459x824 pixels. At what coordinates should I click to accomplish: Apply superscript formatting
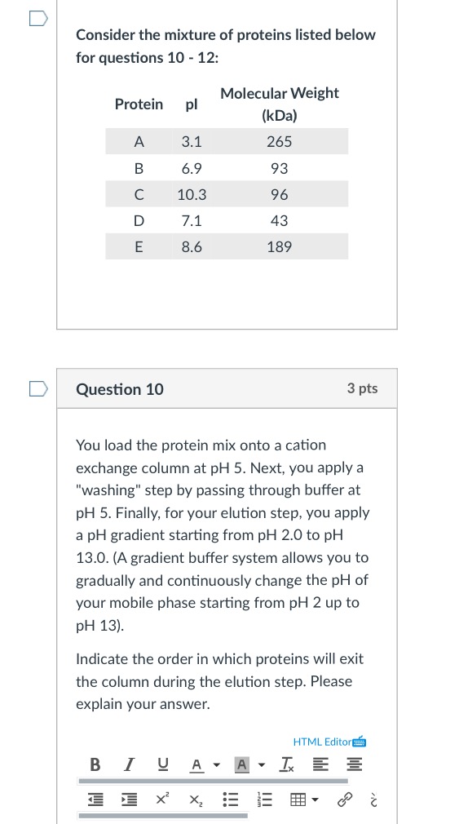pos(161,800)
